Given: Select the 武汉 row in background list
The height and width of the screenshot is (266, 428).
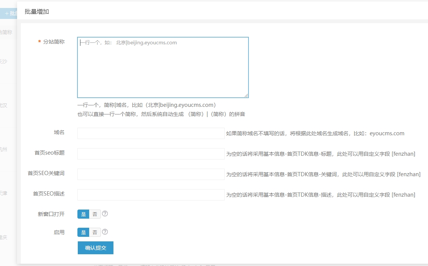Looking at the screenshot, I should click(x=4, y=105).
